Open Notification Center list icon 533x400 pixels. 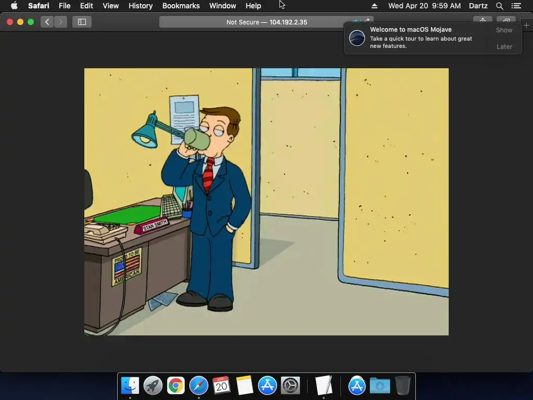516,6
